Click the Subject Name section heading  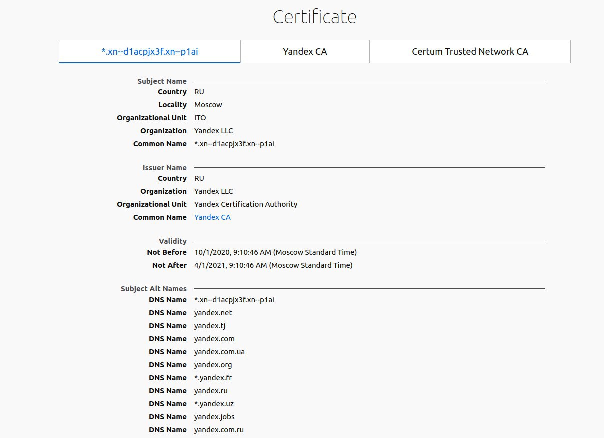[162, 81]
